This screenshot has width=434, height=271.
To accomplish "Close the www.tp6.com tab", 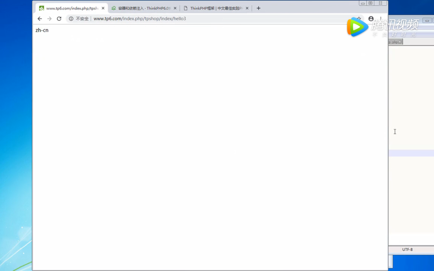I will point(103,8).
